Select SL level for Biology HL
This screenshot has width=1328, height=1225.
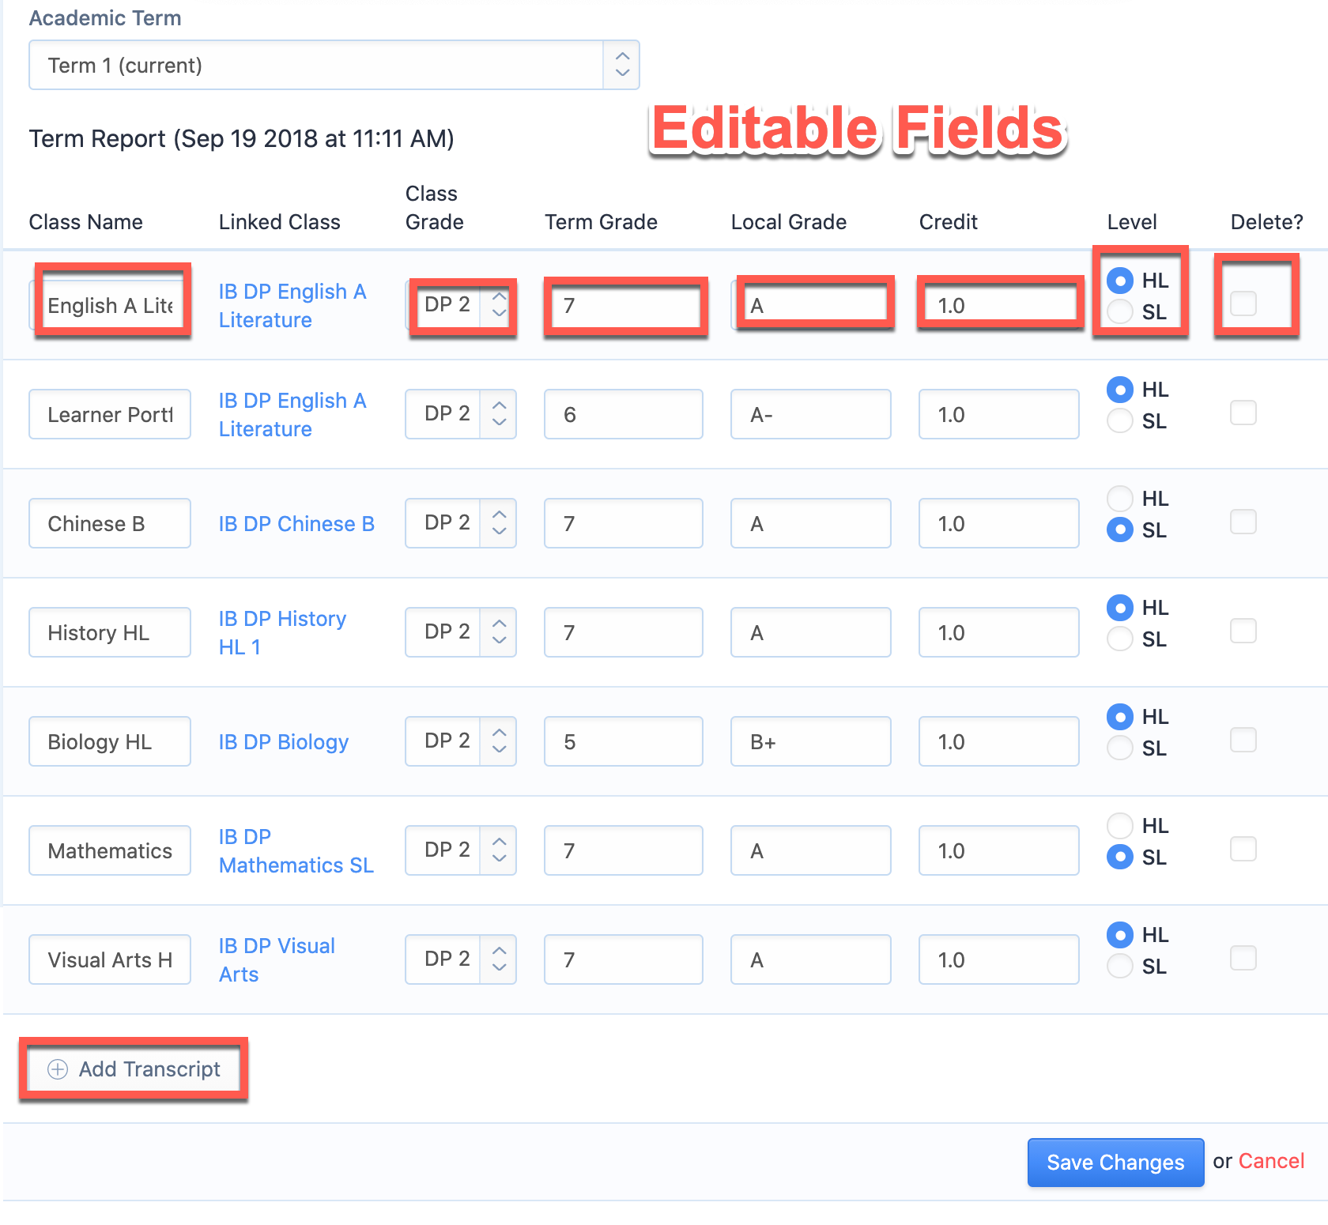tap(1119, 748)
